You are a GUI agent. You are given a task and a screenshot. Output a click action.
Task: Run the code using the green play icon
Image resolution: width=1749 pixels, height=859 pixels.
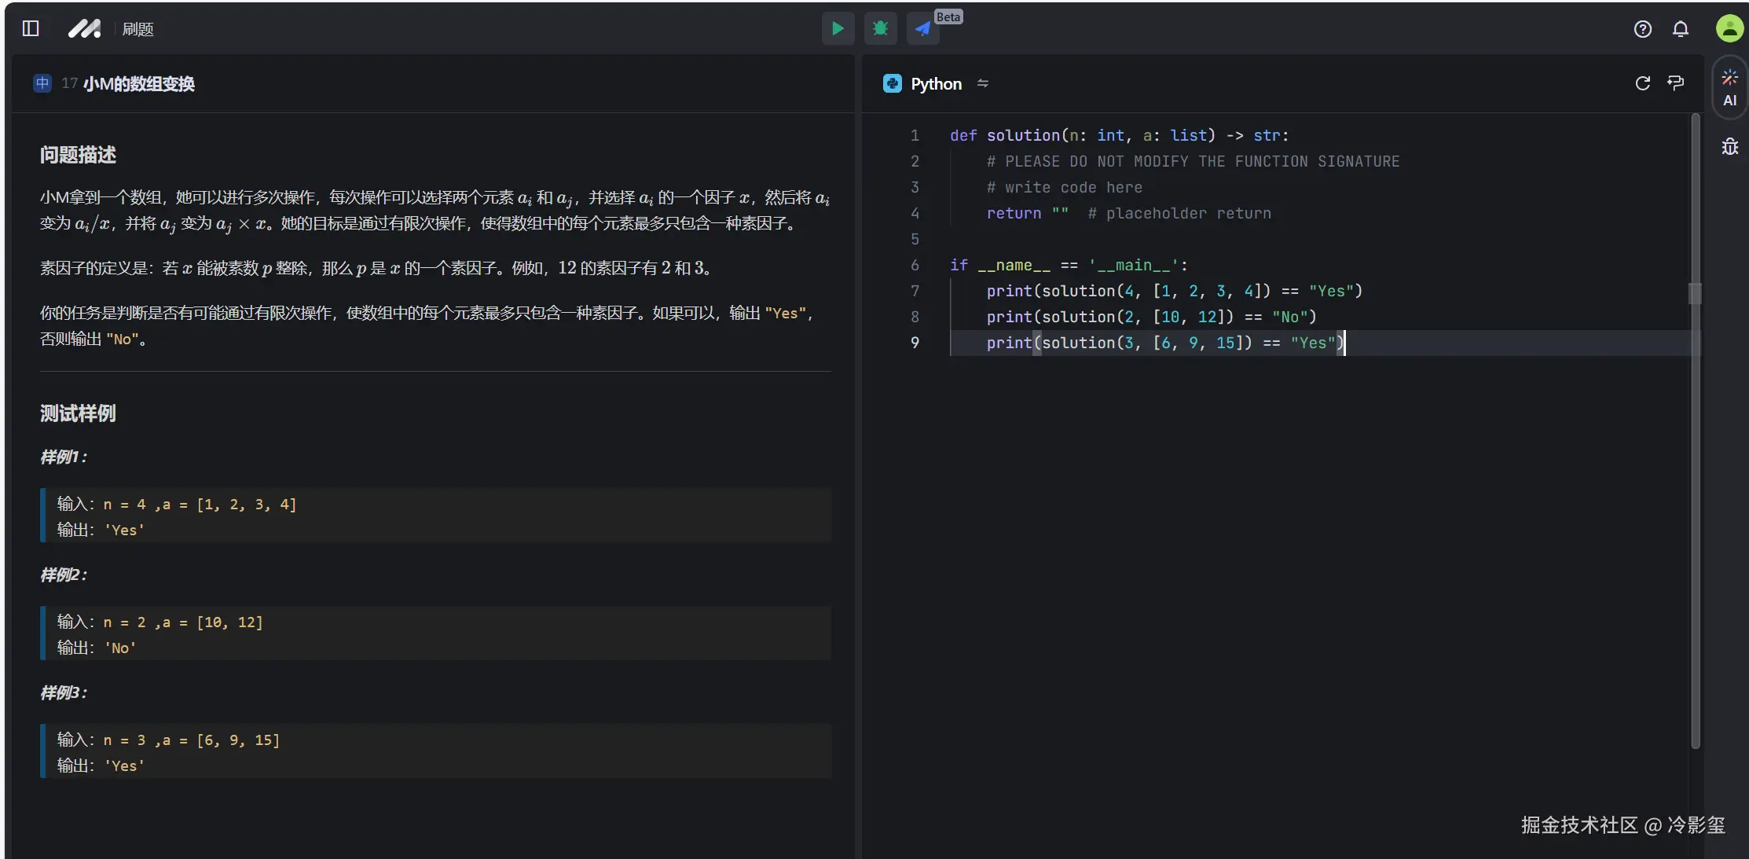838,28
